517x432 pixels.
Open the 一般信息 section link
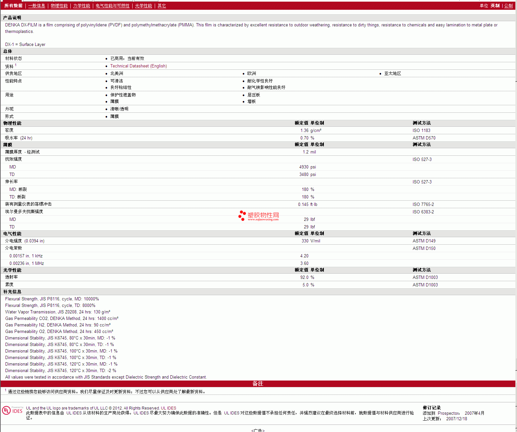36,6
